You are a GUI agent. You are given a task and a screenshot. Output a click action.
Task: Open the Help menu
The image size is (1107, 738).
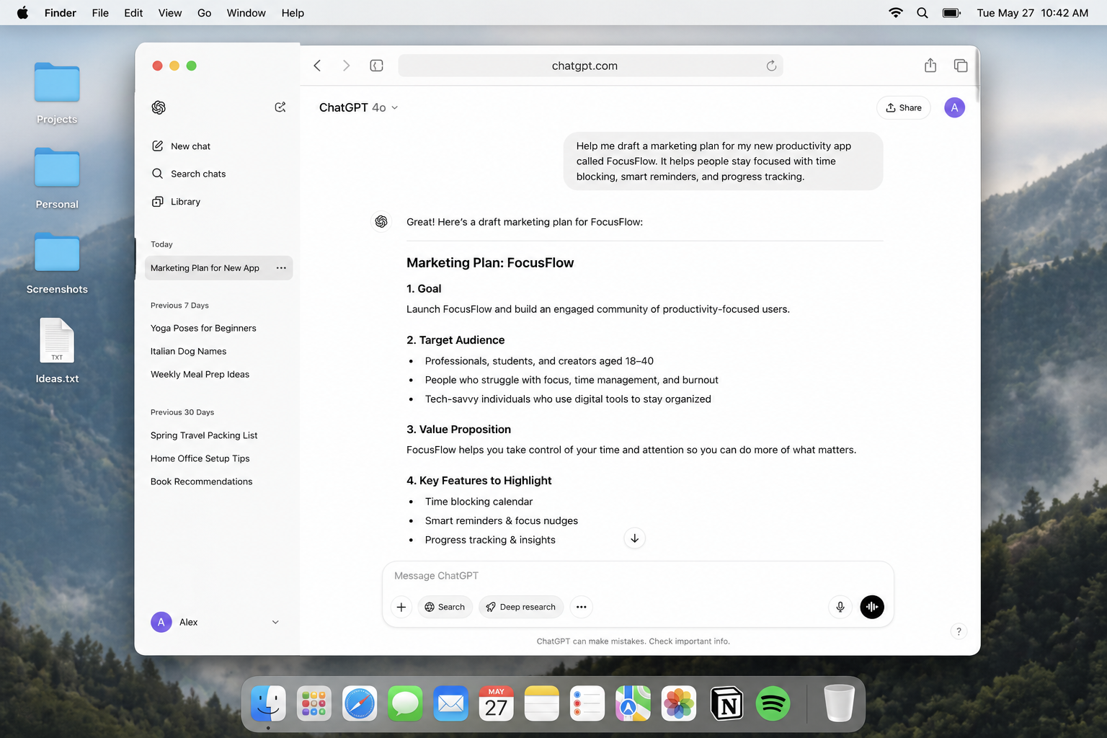coord(293,13)
